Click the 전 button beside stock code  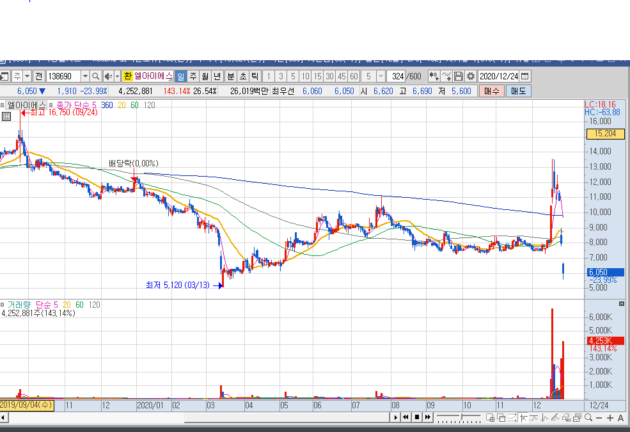pos(38,76)
